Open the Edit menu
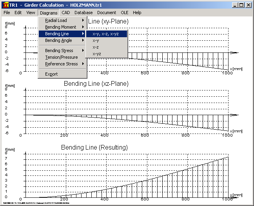Viewport: 254px width, 206px height. [x=18, y=13]
